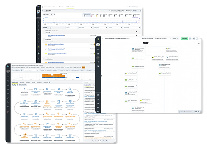
Task: Click monitor icon in Trace window sidebar
Action: pos(8,85)
